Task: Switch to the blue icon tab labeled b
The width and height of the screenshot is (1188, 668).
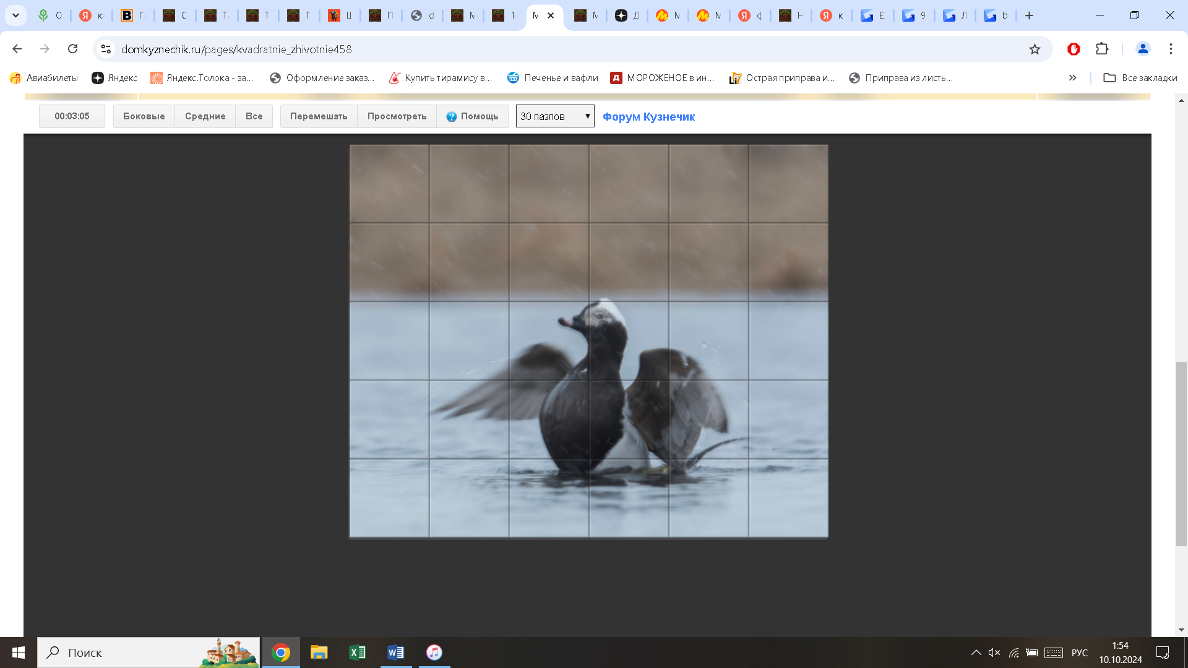Action: (x=996, y=15)
